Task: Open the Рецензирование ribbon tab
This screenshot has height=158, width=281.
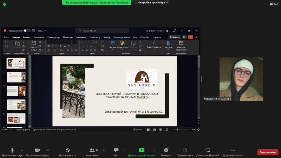Action: 122,37
